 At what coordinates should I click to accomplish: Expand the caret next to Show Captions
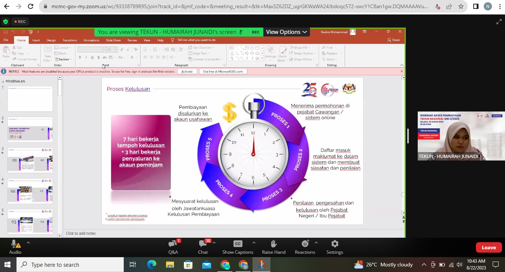(254, 243)
